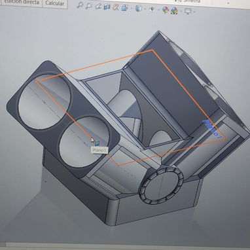Click the Apply Scene icon
250x250 pixels.
click(x=174, y=10)
